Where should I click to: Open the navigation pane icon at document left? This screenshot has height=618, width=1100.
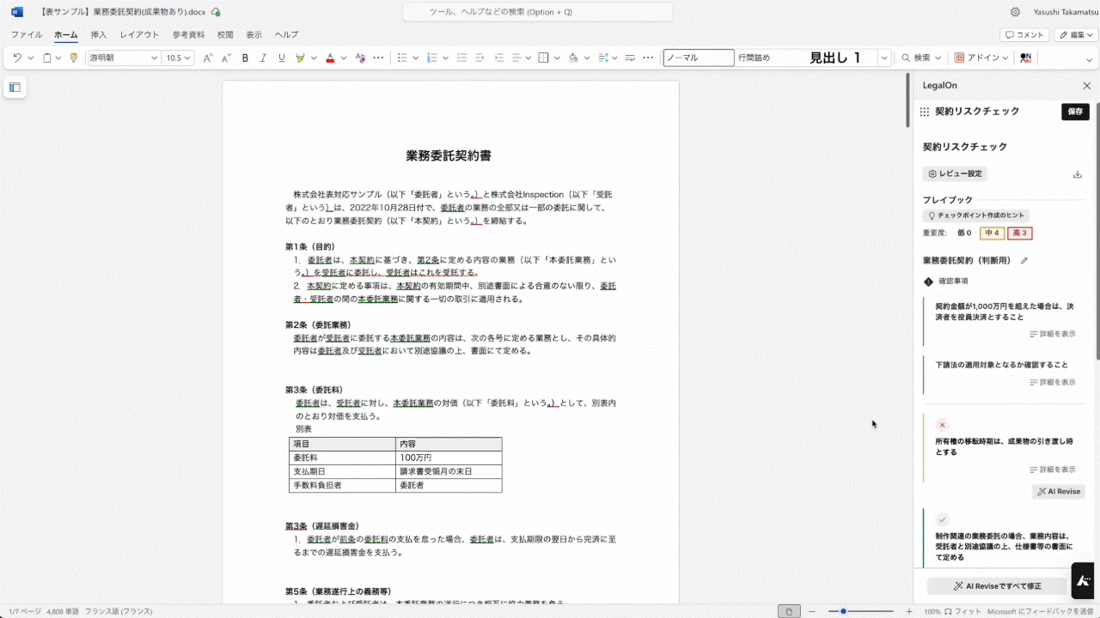click(x=15, y=87)
